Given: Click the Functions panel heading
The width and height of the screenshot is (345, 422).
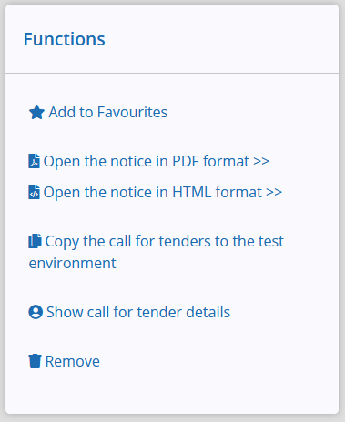Looking at the screenshot, I should 65,39.
